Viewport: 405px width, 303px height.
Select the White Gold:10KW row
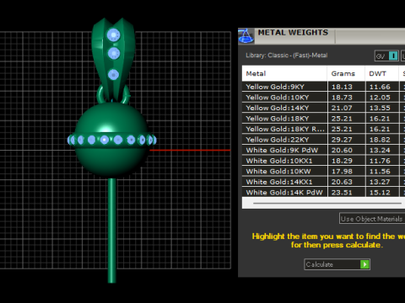tap(323, 171)
